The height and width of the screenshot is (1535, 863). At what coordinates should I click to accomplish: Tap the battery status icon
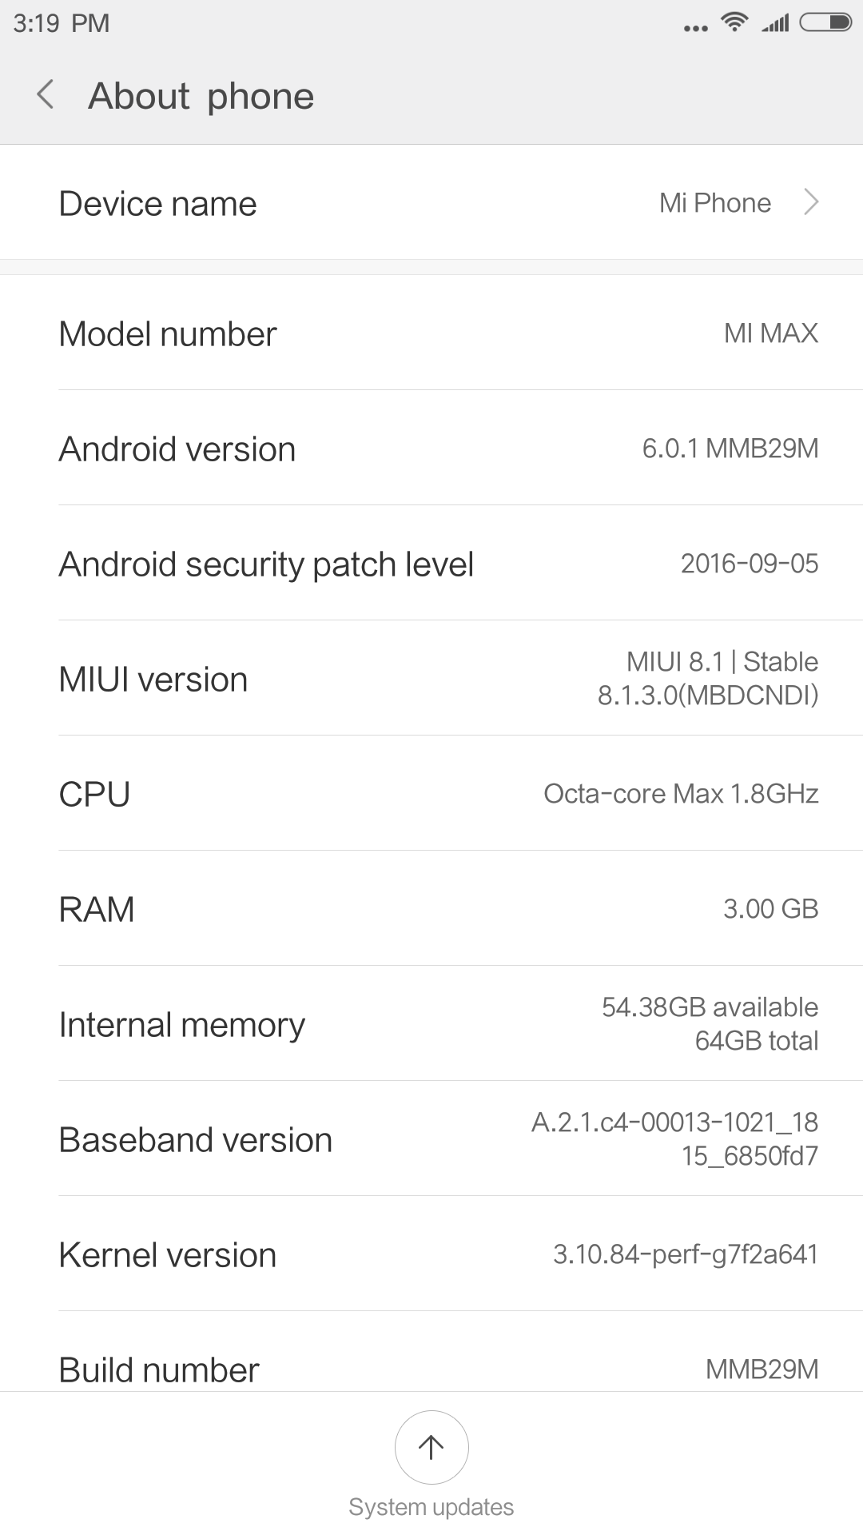point(826,22)
